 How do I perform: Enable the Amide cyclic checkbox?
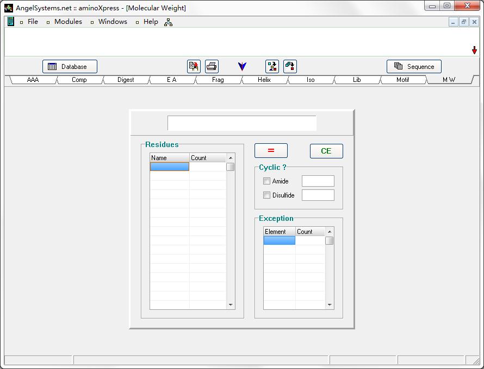[x=266, y=181]
